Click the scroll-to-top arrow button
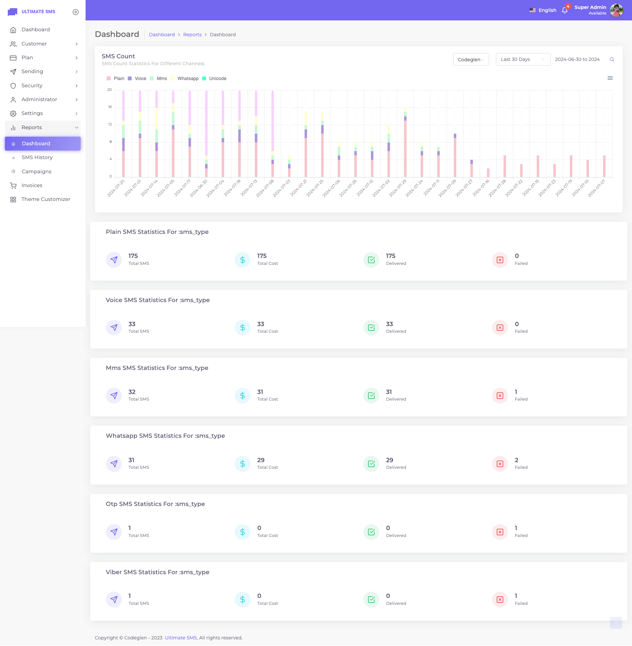This screenshot has height=646, width=632. (x=616, y=623)
